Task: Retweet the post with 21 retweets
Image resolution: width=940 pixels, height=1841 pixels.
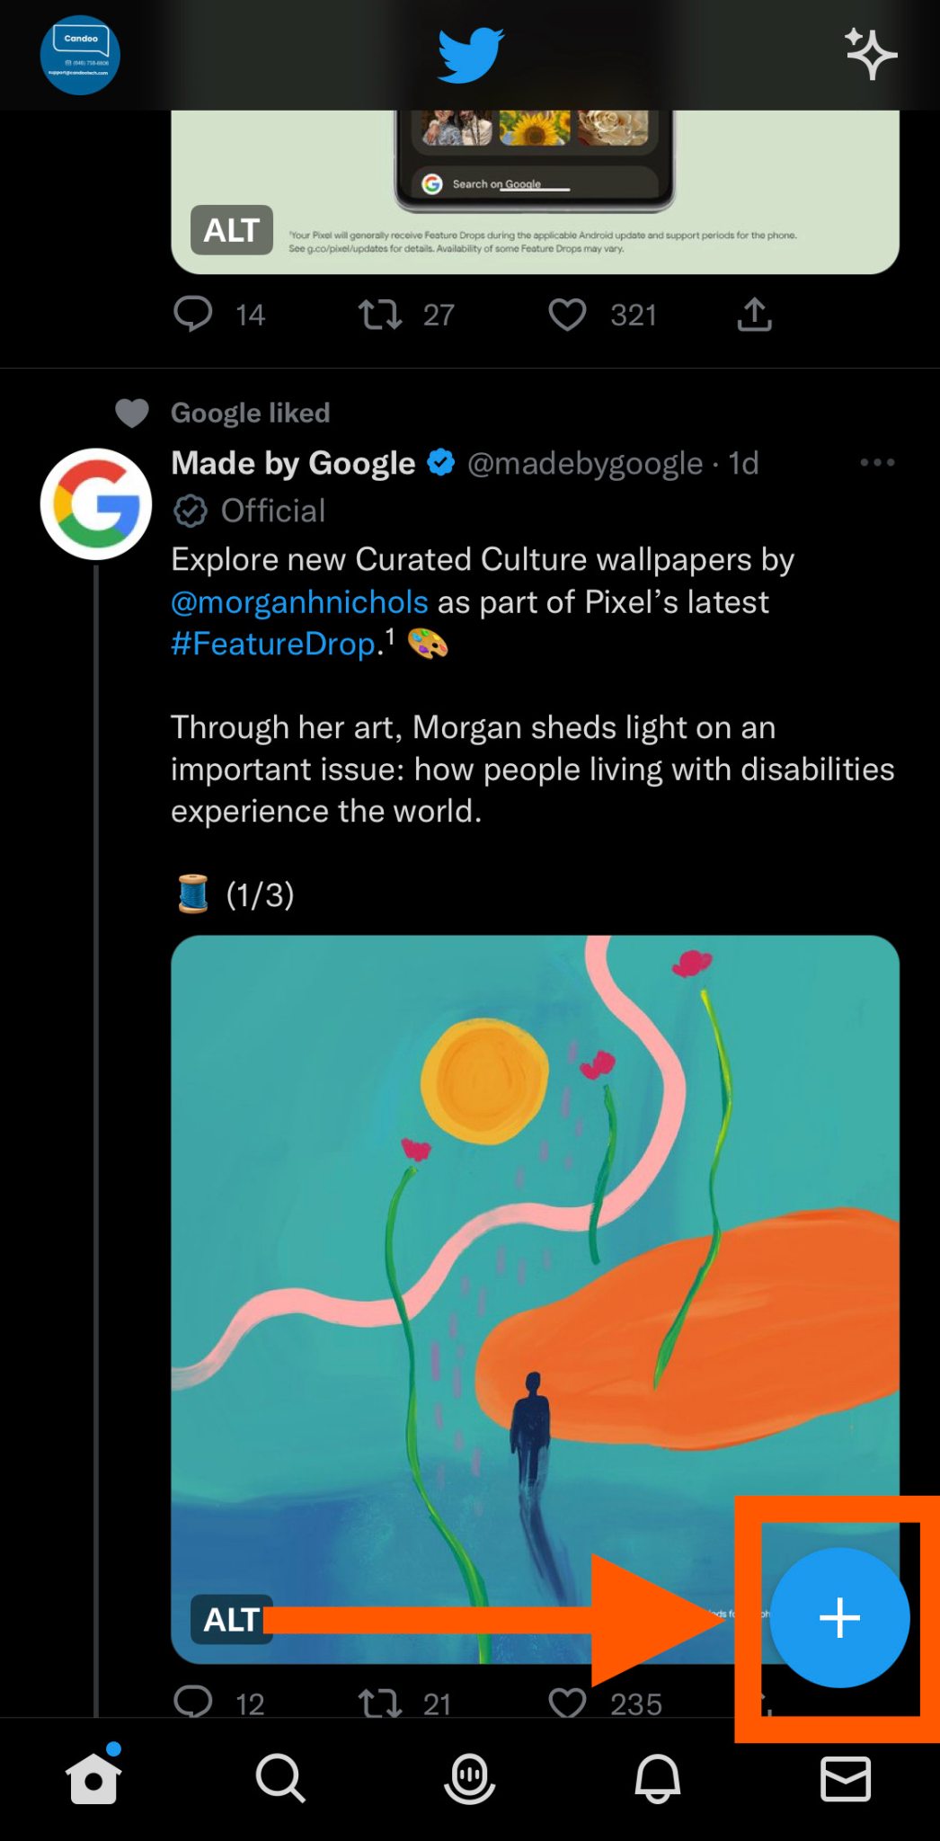Action: (x=380, y=1702)
